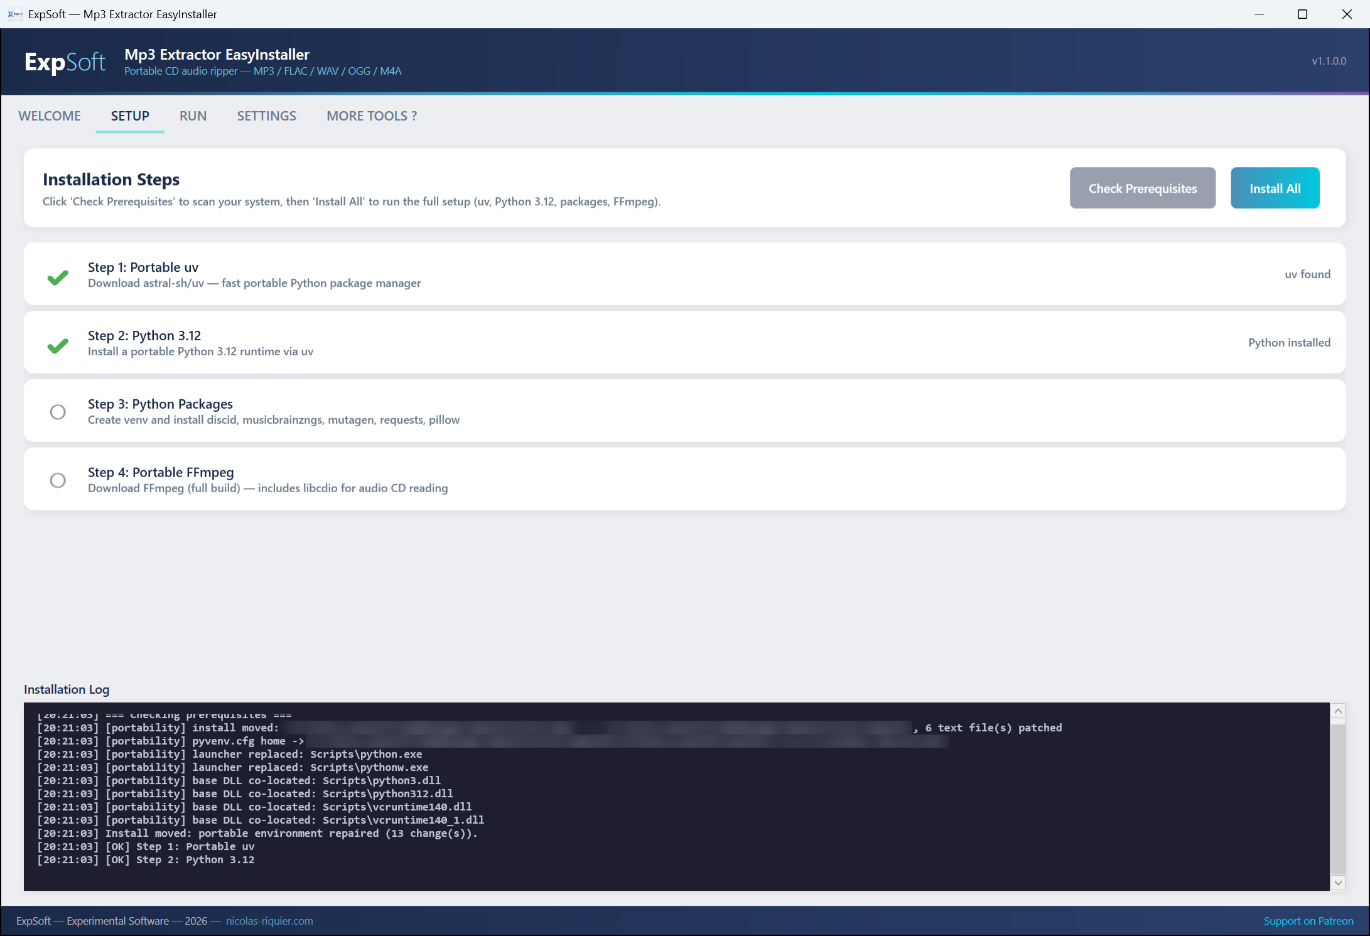Click the 'Installation Steps' heading
This screenshot has height=936, width=1370.
(111, 180)
